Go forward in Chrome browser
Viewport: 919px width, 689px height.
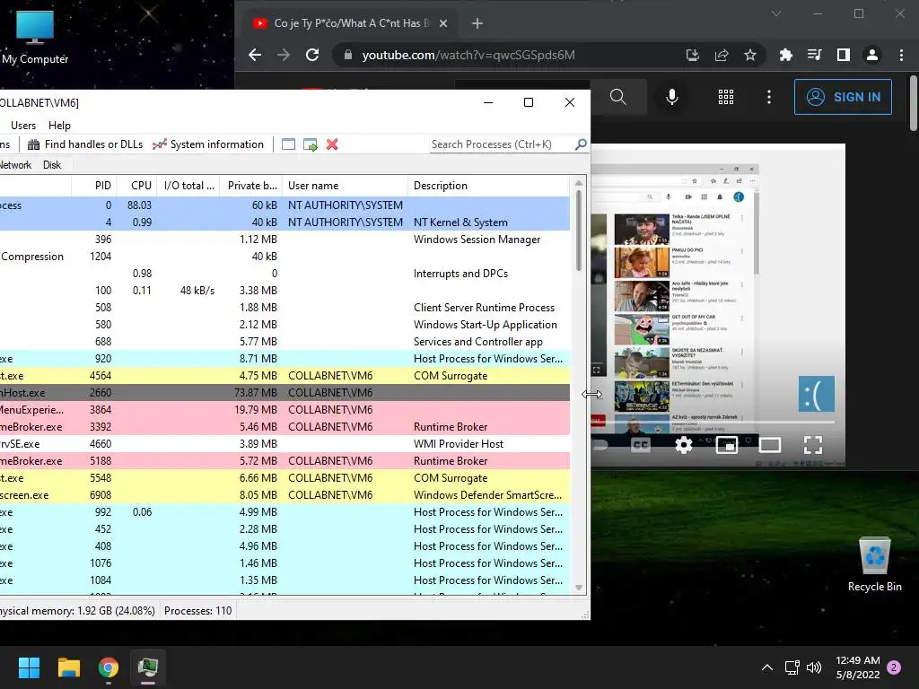[284, 55]
